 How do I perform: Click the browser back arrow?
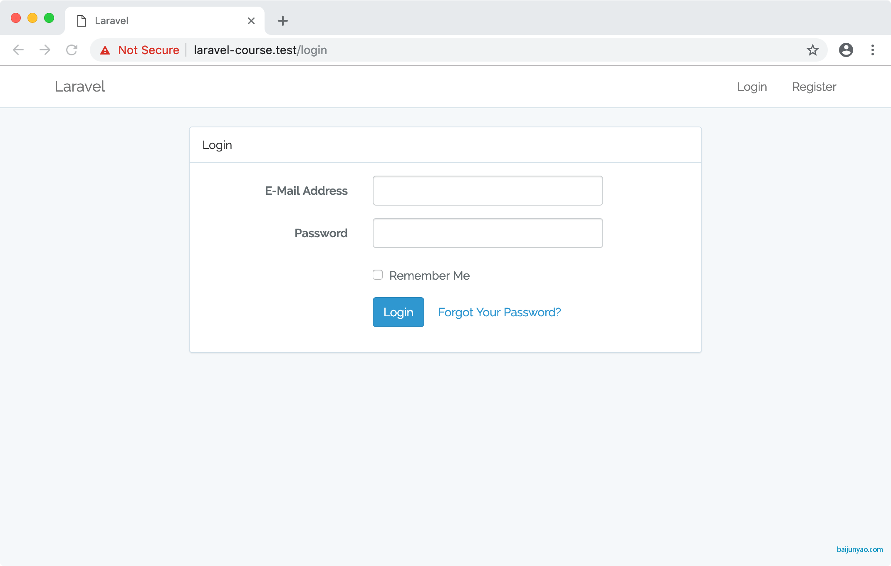(x=18, y=50)
